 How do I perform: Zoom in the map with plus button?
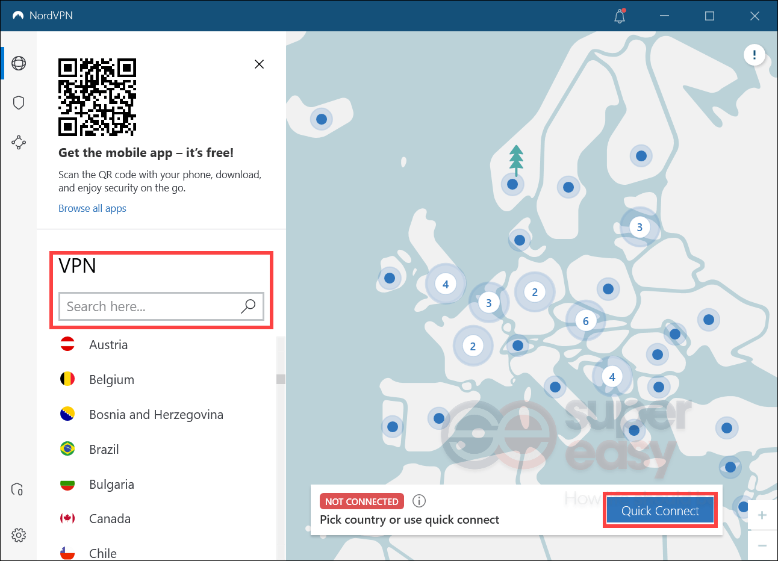(x=762, y=515)
